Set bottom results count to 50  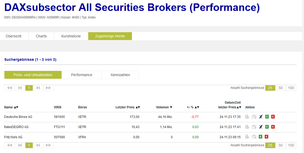click(x=281, y=145)
